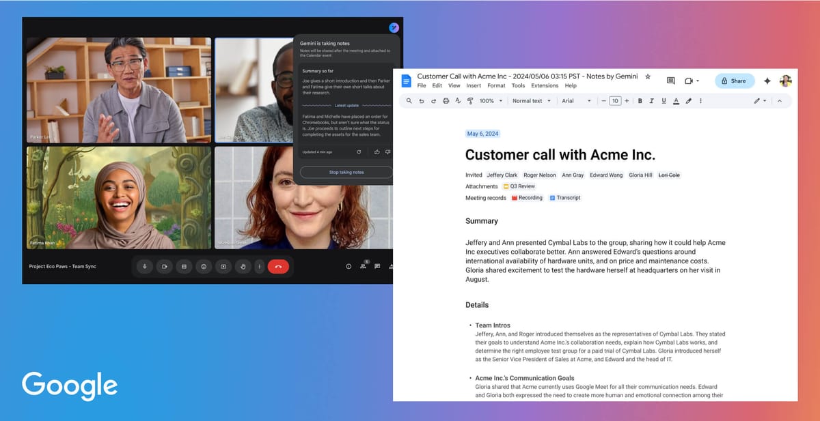Open Gemini sparkle panel in Docs
820x421 pixels.
(767, 81)
